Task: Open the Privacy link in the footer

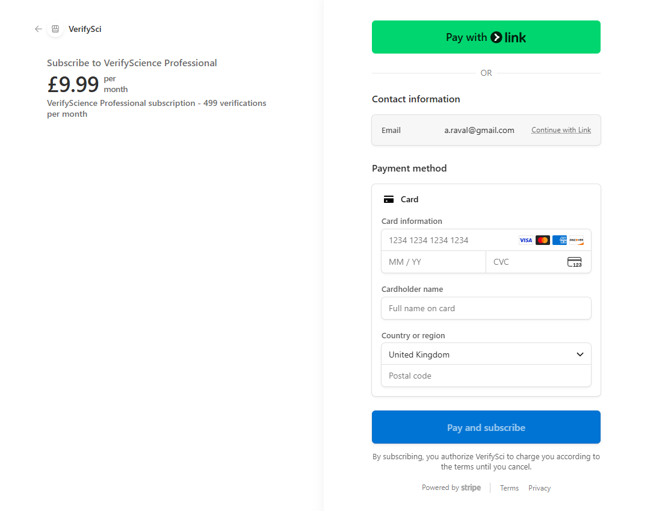Action: click(x=539, y=488)
